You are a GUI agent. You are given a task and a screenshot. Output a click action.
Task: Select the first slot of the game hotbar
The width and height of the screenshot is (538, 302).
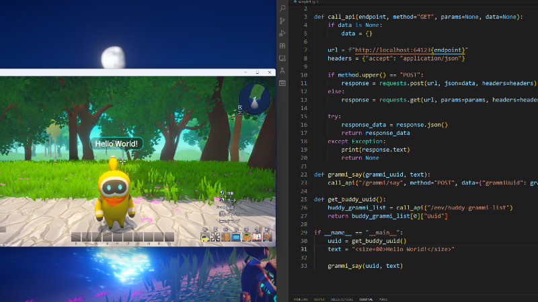[76, 237]
